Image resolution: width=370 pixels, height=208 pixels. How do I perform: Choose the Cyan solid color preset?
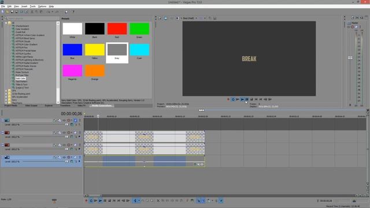139,50
